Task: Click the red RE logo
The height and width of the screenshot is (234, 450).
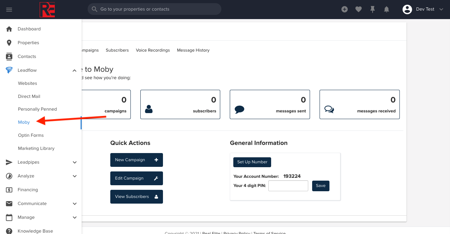Action: 47,10
